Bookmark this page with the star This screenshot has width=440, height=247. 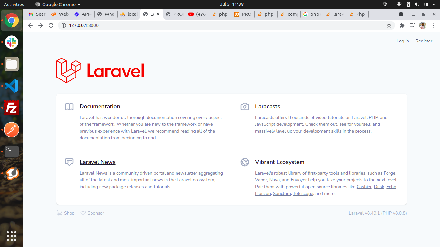click(389, 25)
